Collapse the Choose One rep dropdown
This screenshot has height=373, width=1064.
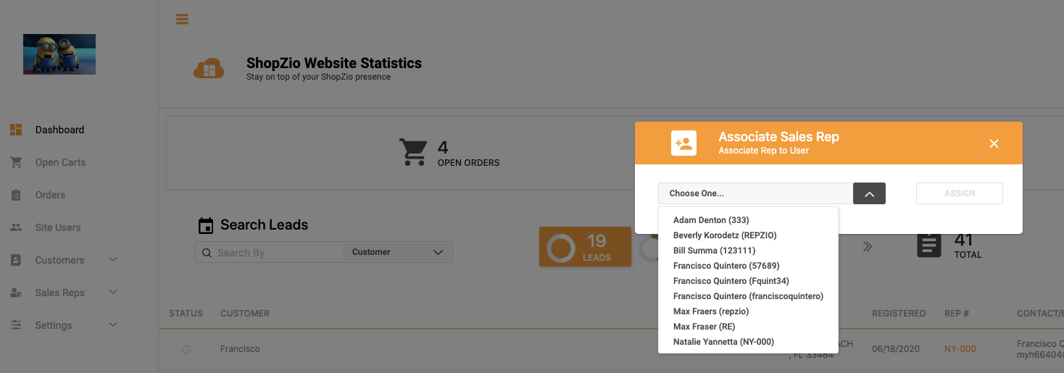[869, 193]
